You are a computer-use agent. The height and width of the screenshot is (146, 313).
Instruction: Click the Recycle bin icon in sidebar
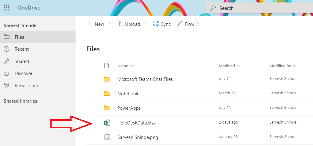6,86
